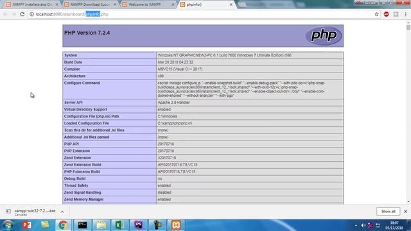Show hidden tray icons arrow

[x=356, y=225]
